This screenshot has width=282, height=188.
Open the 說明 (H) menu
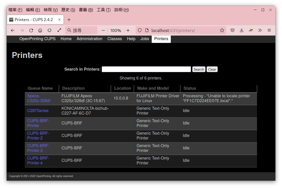click(x=121, y=10)
